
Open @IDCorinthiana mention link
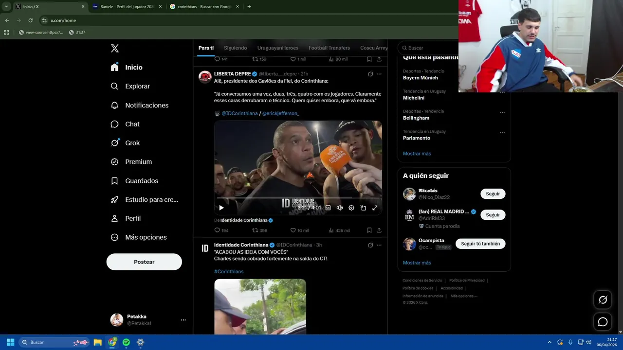click(239, 113)
